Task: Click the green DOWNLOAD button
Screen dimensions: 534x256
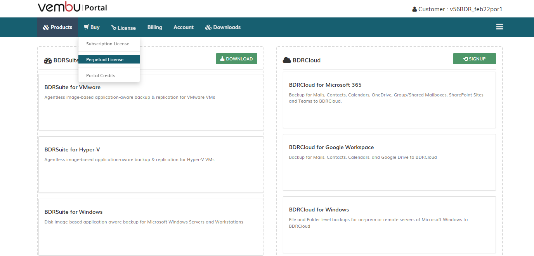Action: pyautogui.click(x=237, y=59)
